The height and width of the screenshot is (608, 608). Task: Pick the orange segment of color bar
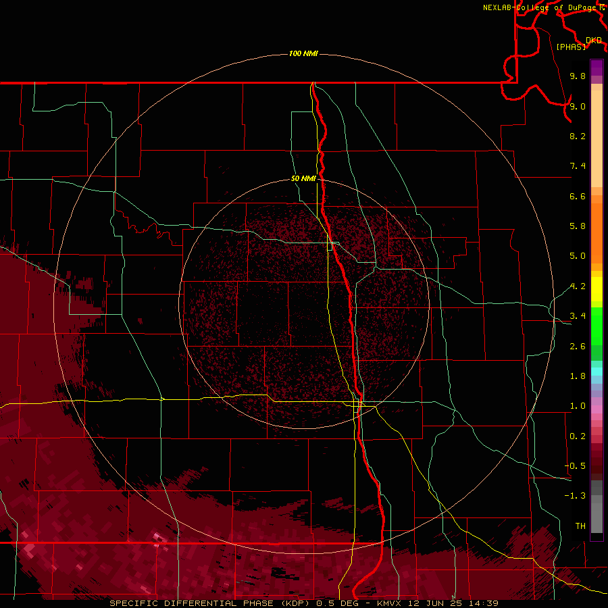[x=597, y=232]
